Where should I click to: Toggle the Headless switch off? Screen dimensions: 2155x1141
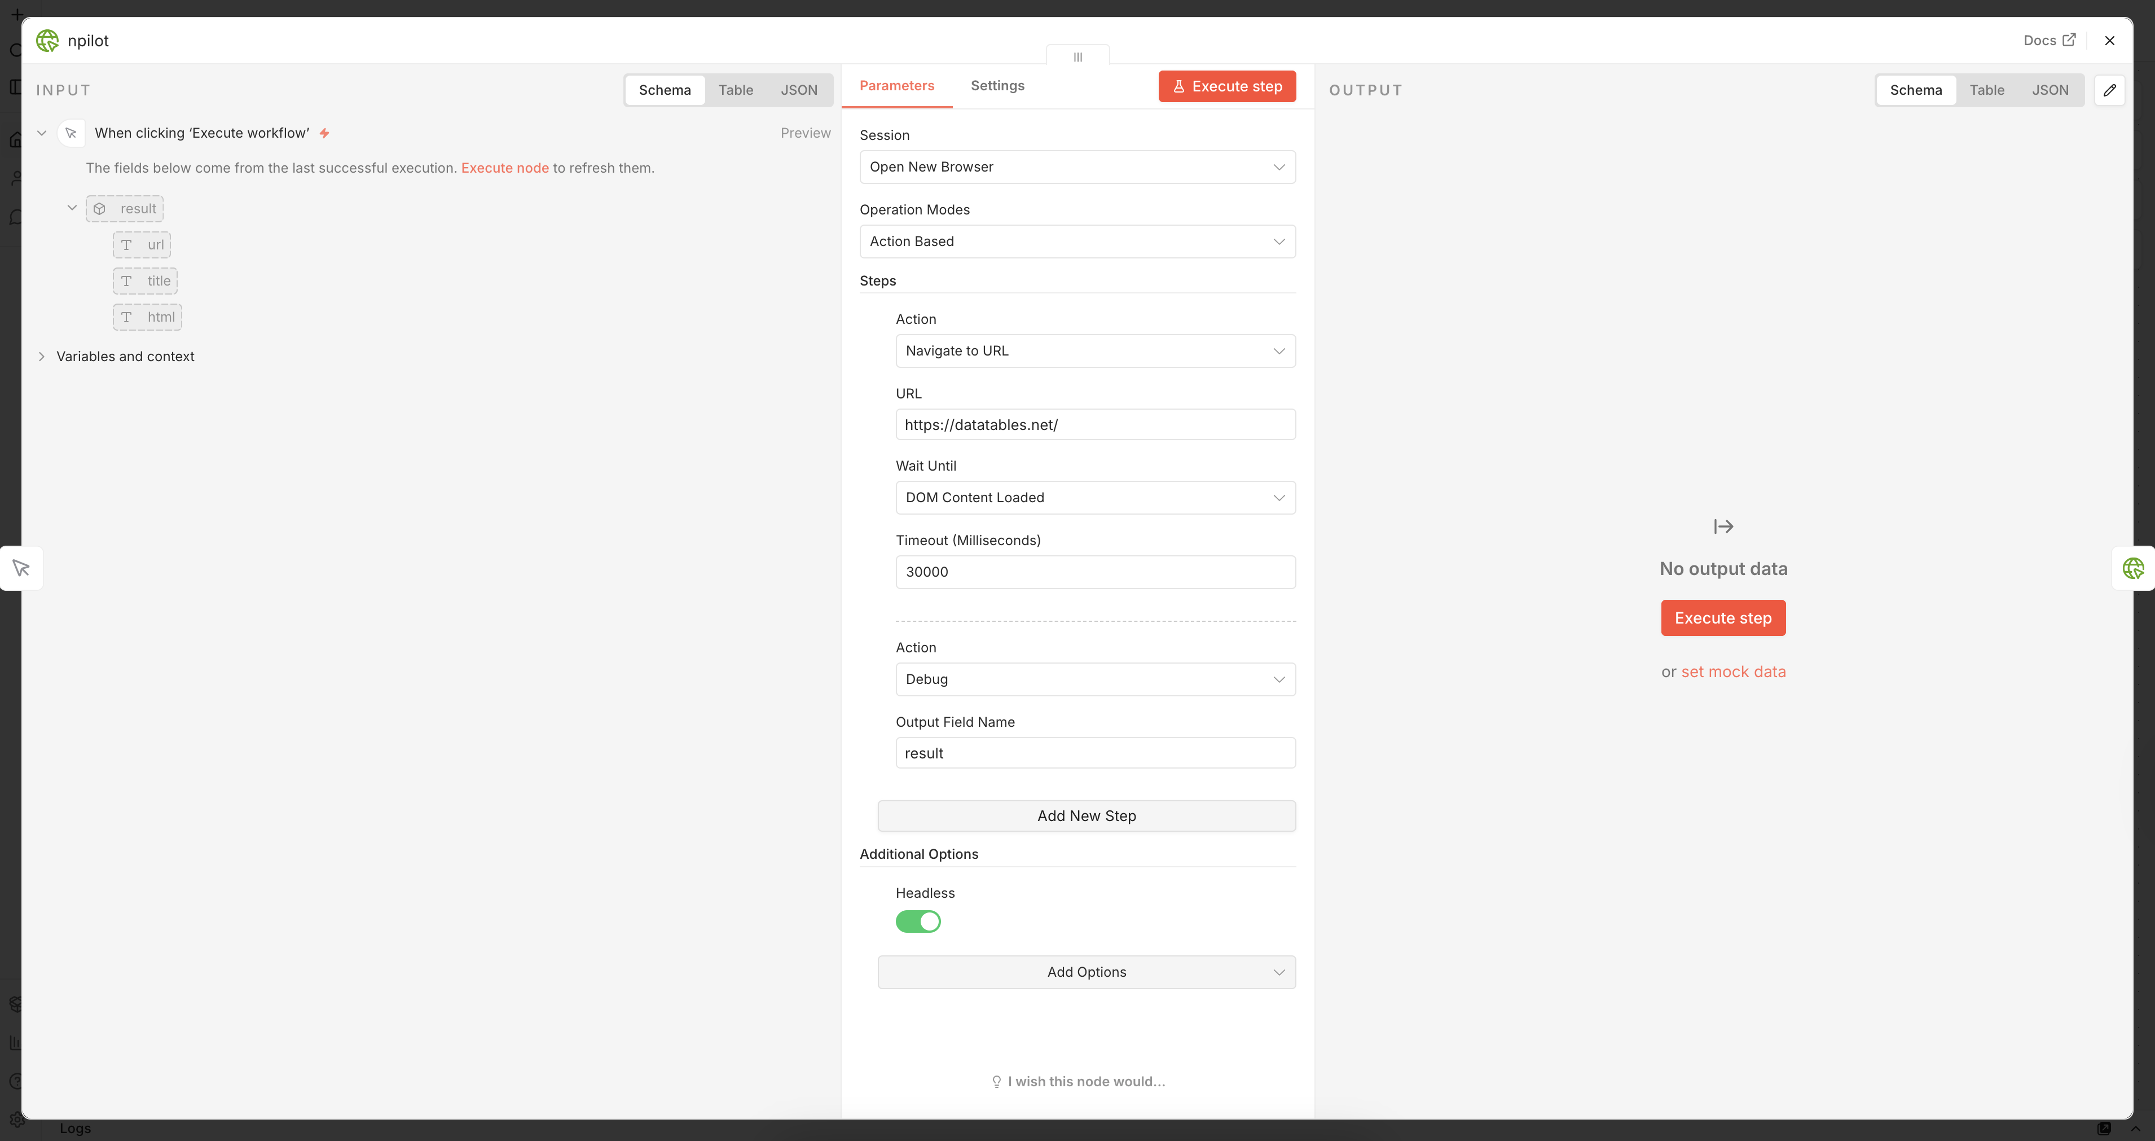pyautogui.click(x=918, y=921)
